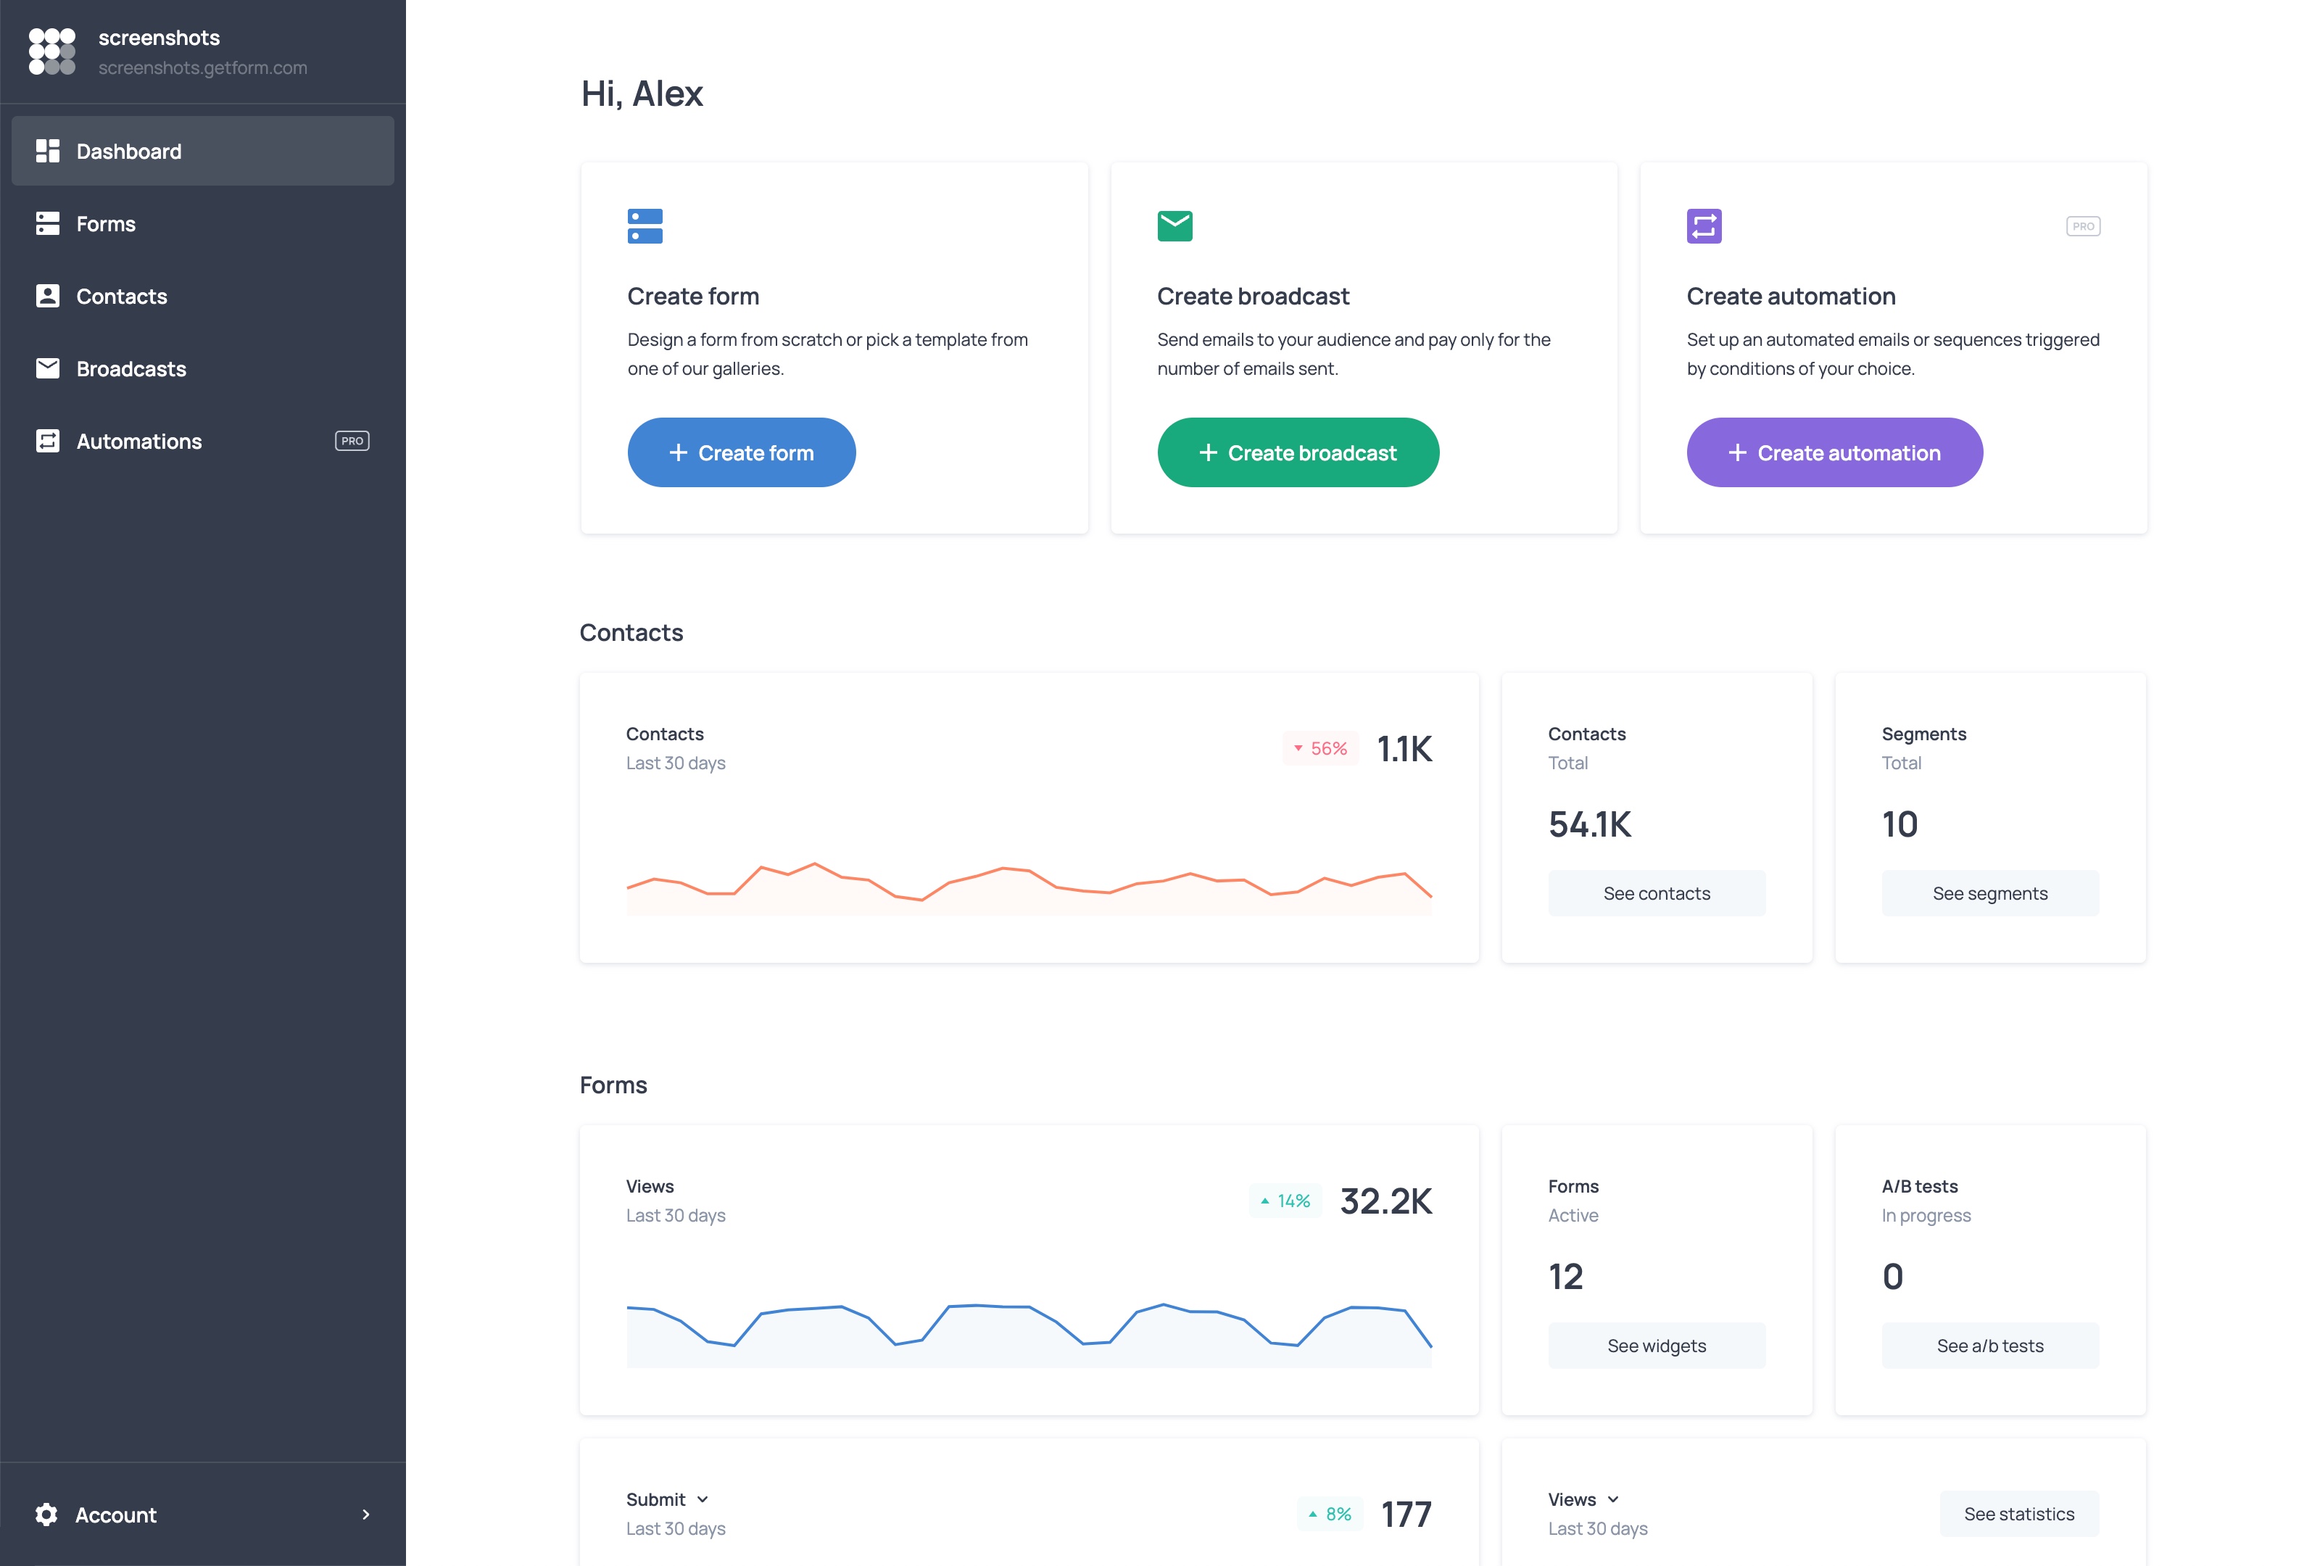Open See statistics for Views
Image resolution: width=2320 pixels, height=1566 pixels.
click(x=2018, y=1513)
